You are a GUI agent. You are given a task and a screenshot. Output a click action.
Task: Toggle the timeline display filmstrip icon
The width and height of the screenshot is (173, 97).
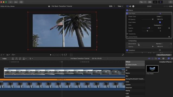coord(155,2)
